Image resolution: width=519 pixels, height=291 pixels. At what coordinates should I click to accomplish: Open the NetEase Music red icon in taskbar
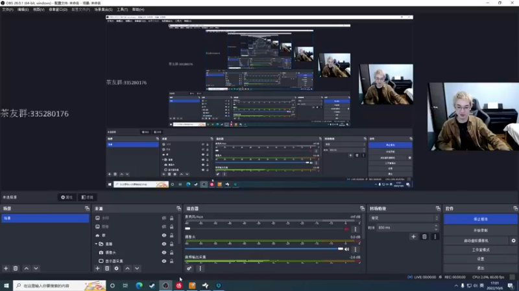[179, 285]
